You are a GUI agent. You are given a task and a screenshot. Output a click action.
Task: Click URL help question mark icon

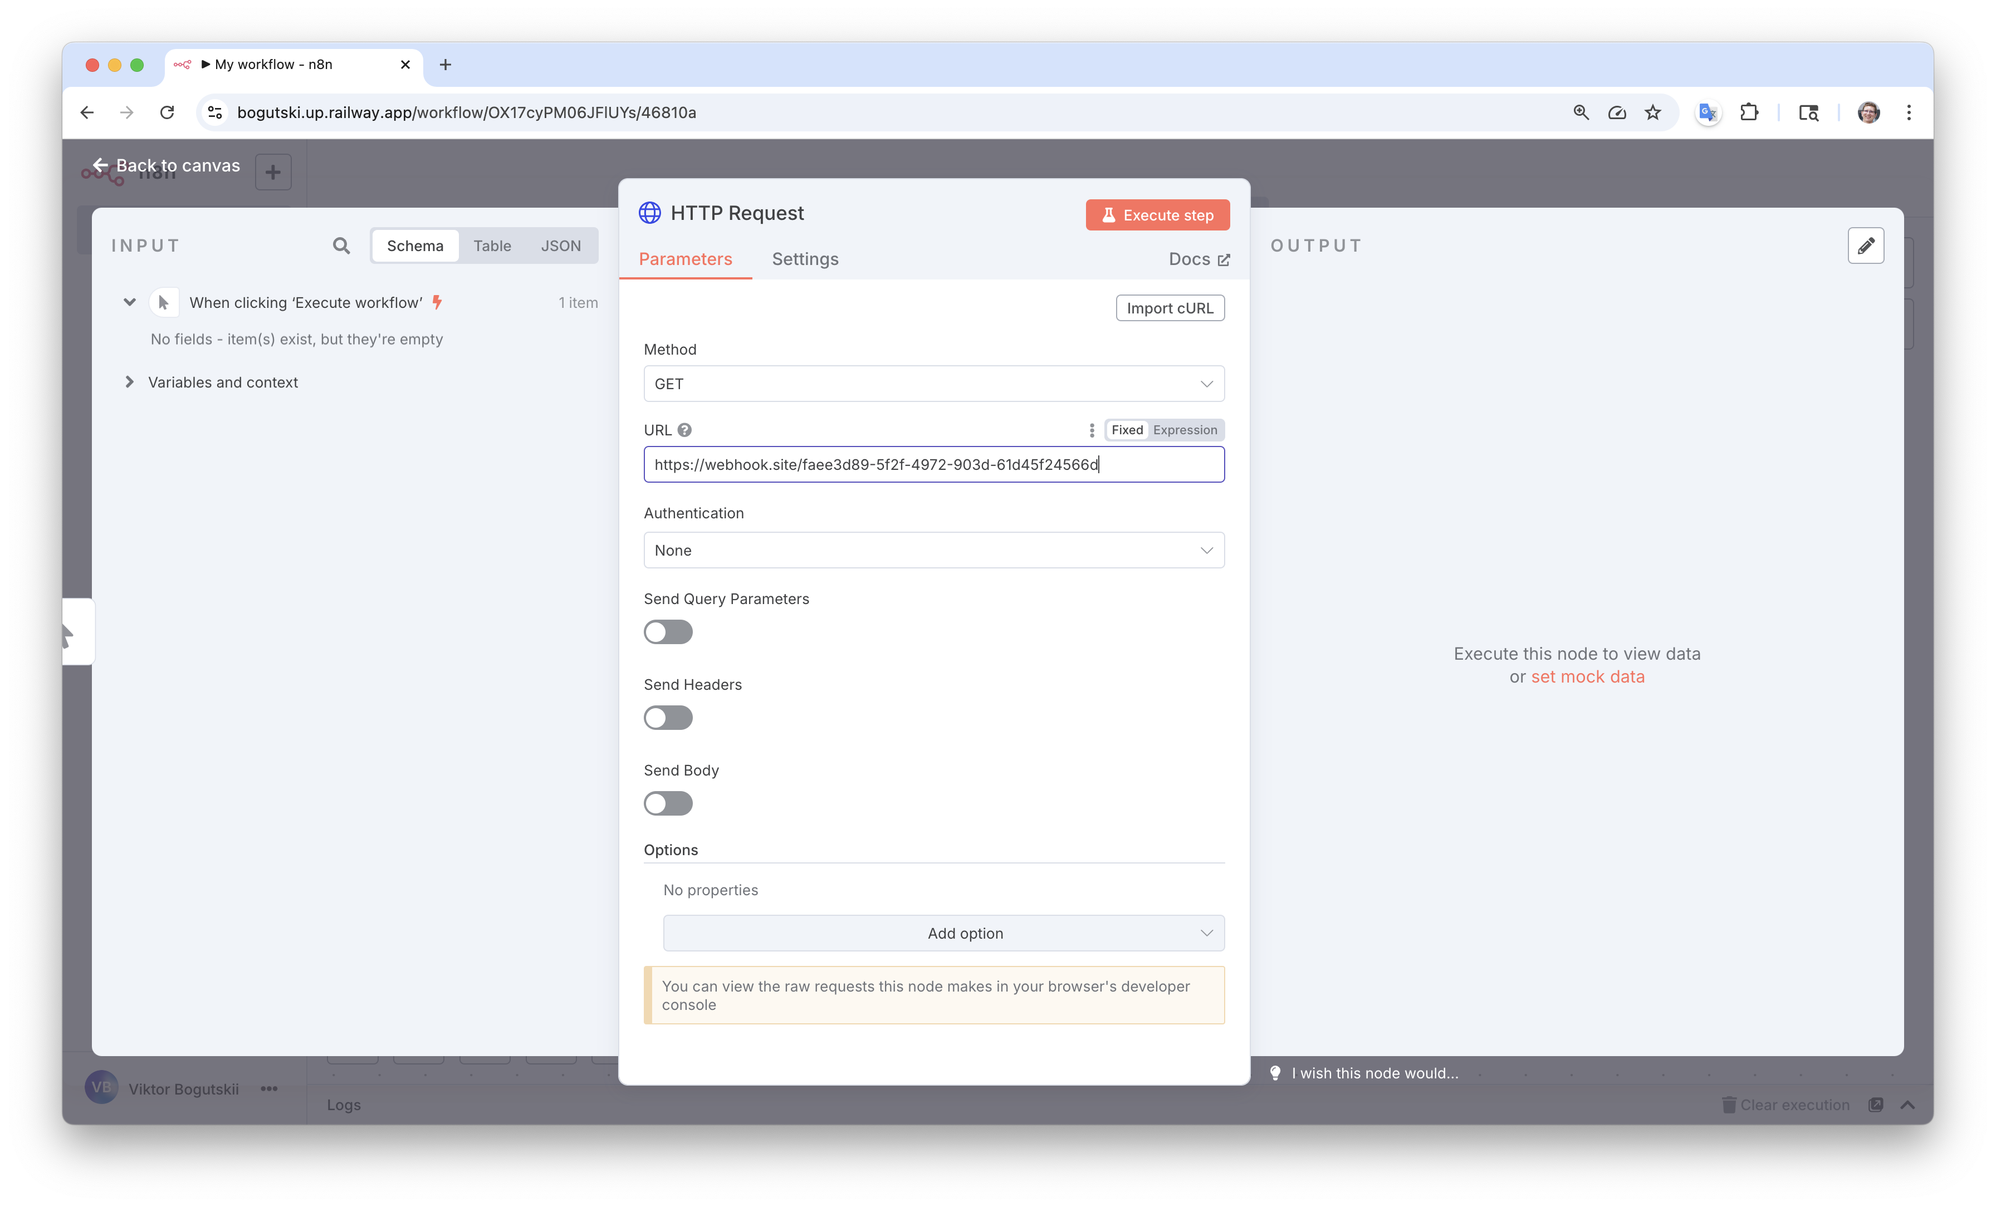(684, 430)
